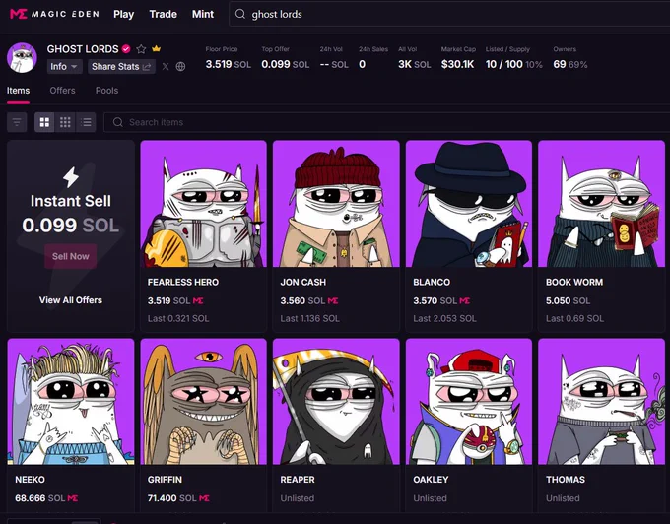Open the OAKLEY NFT image
The width and height of the screenshot is (670, 524).
469,402
